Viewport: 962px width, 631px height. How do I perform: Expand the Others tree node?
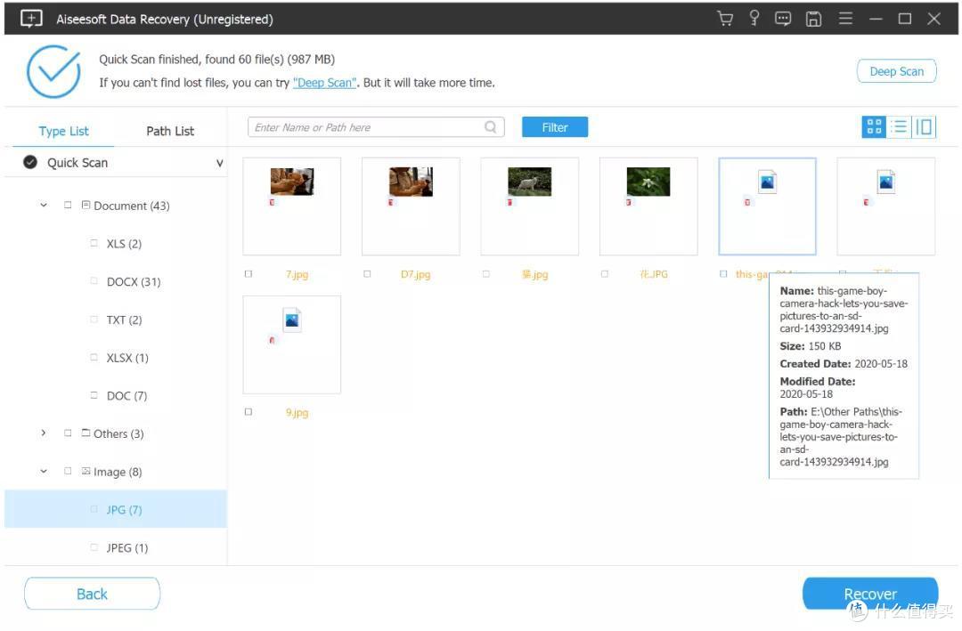click(44, 433)
